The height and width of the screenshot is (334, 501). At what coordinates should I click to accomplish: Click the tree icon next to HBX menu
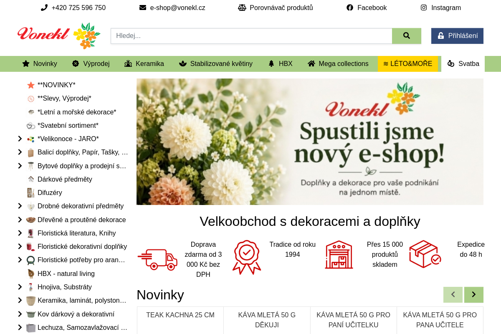(271, 63)
